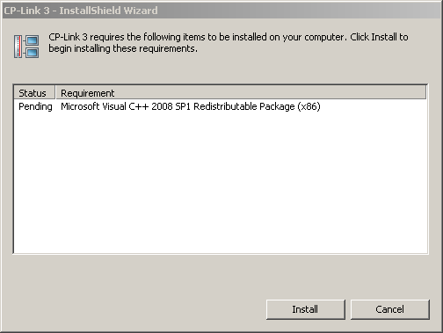Cancel the prerequisite installation
This screenshot has height=333, width=443.
[x=390, y=309]
